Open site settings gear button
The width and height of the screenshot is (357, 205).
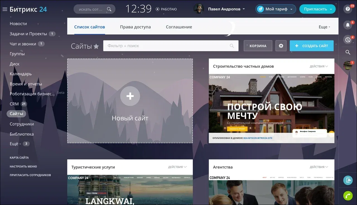(281, 46)
